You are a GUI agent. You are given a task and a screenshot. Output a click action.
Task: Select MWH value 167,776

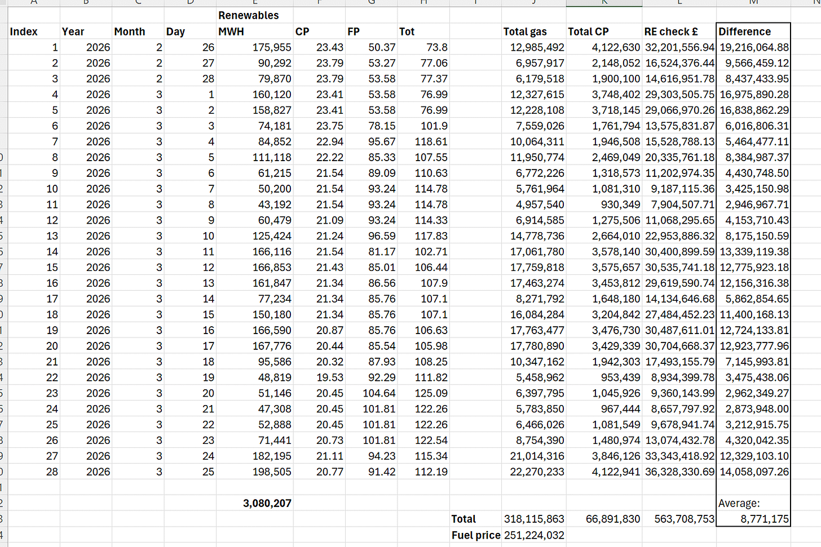coord(255,346)
